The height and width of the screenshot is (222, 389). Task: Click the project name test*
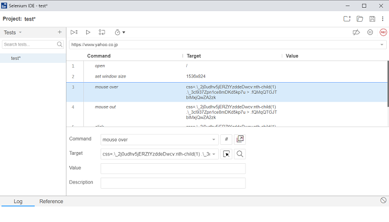pyautogui.click(x=30, y=19)
